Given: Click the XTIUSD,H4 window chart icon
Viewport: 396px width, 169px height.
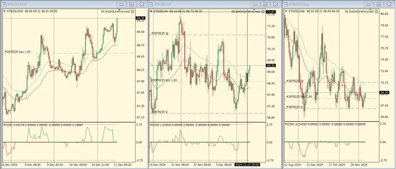Looking at the screenshot, I should click(150, 4).
